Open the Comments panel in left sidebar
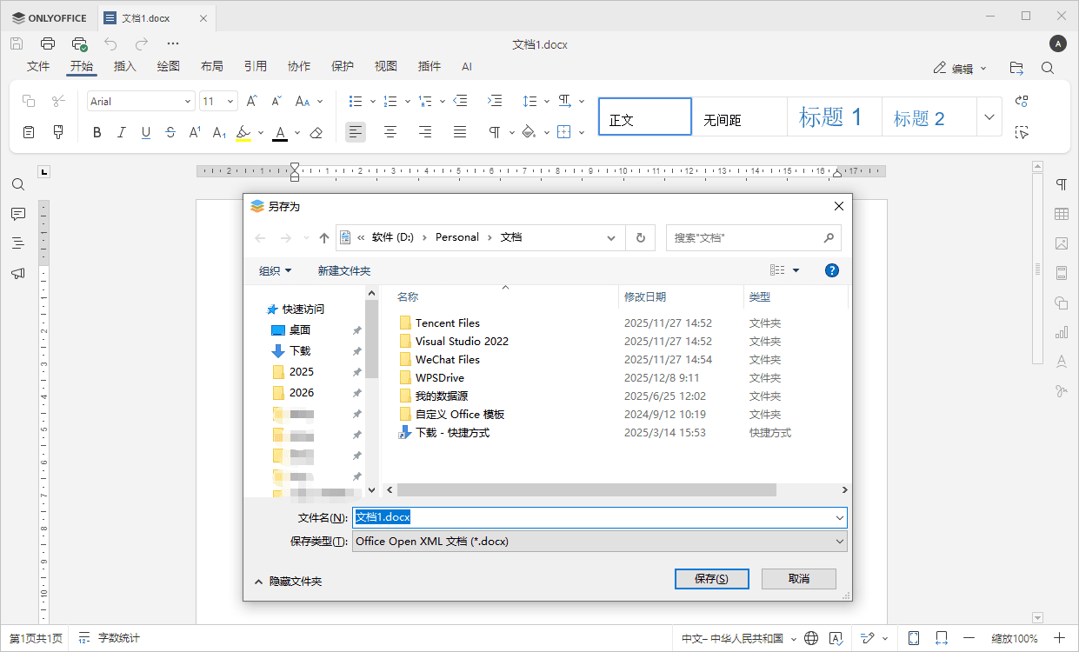Screen dimensions: 1079x652 pos(18,214)
